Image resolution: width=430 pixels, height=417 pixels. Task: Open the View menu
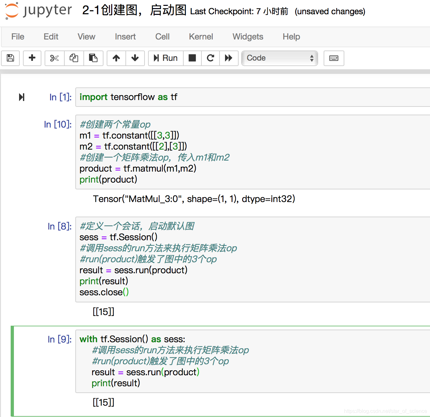(x=86, y=37)
